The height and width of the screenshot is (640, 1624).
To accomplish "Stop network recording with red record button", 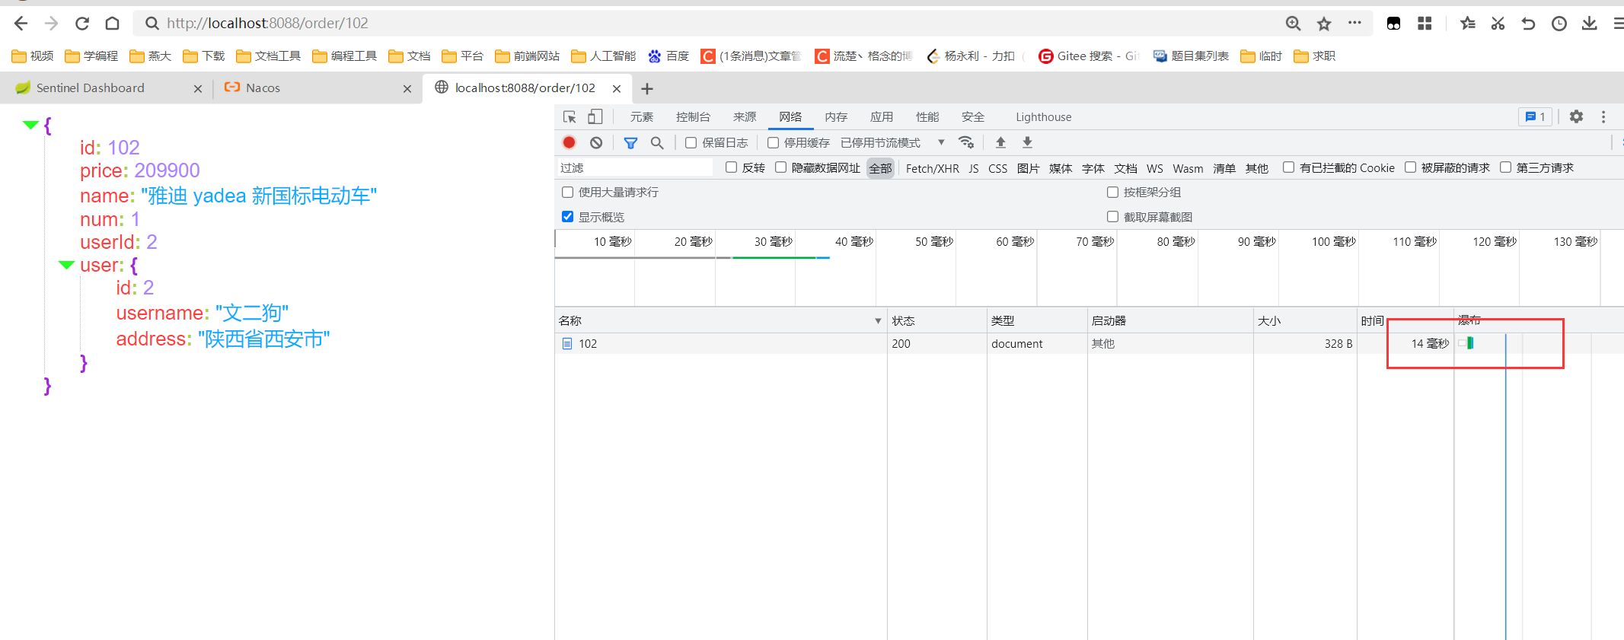I will pos(569,142).
